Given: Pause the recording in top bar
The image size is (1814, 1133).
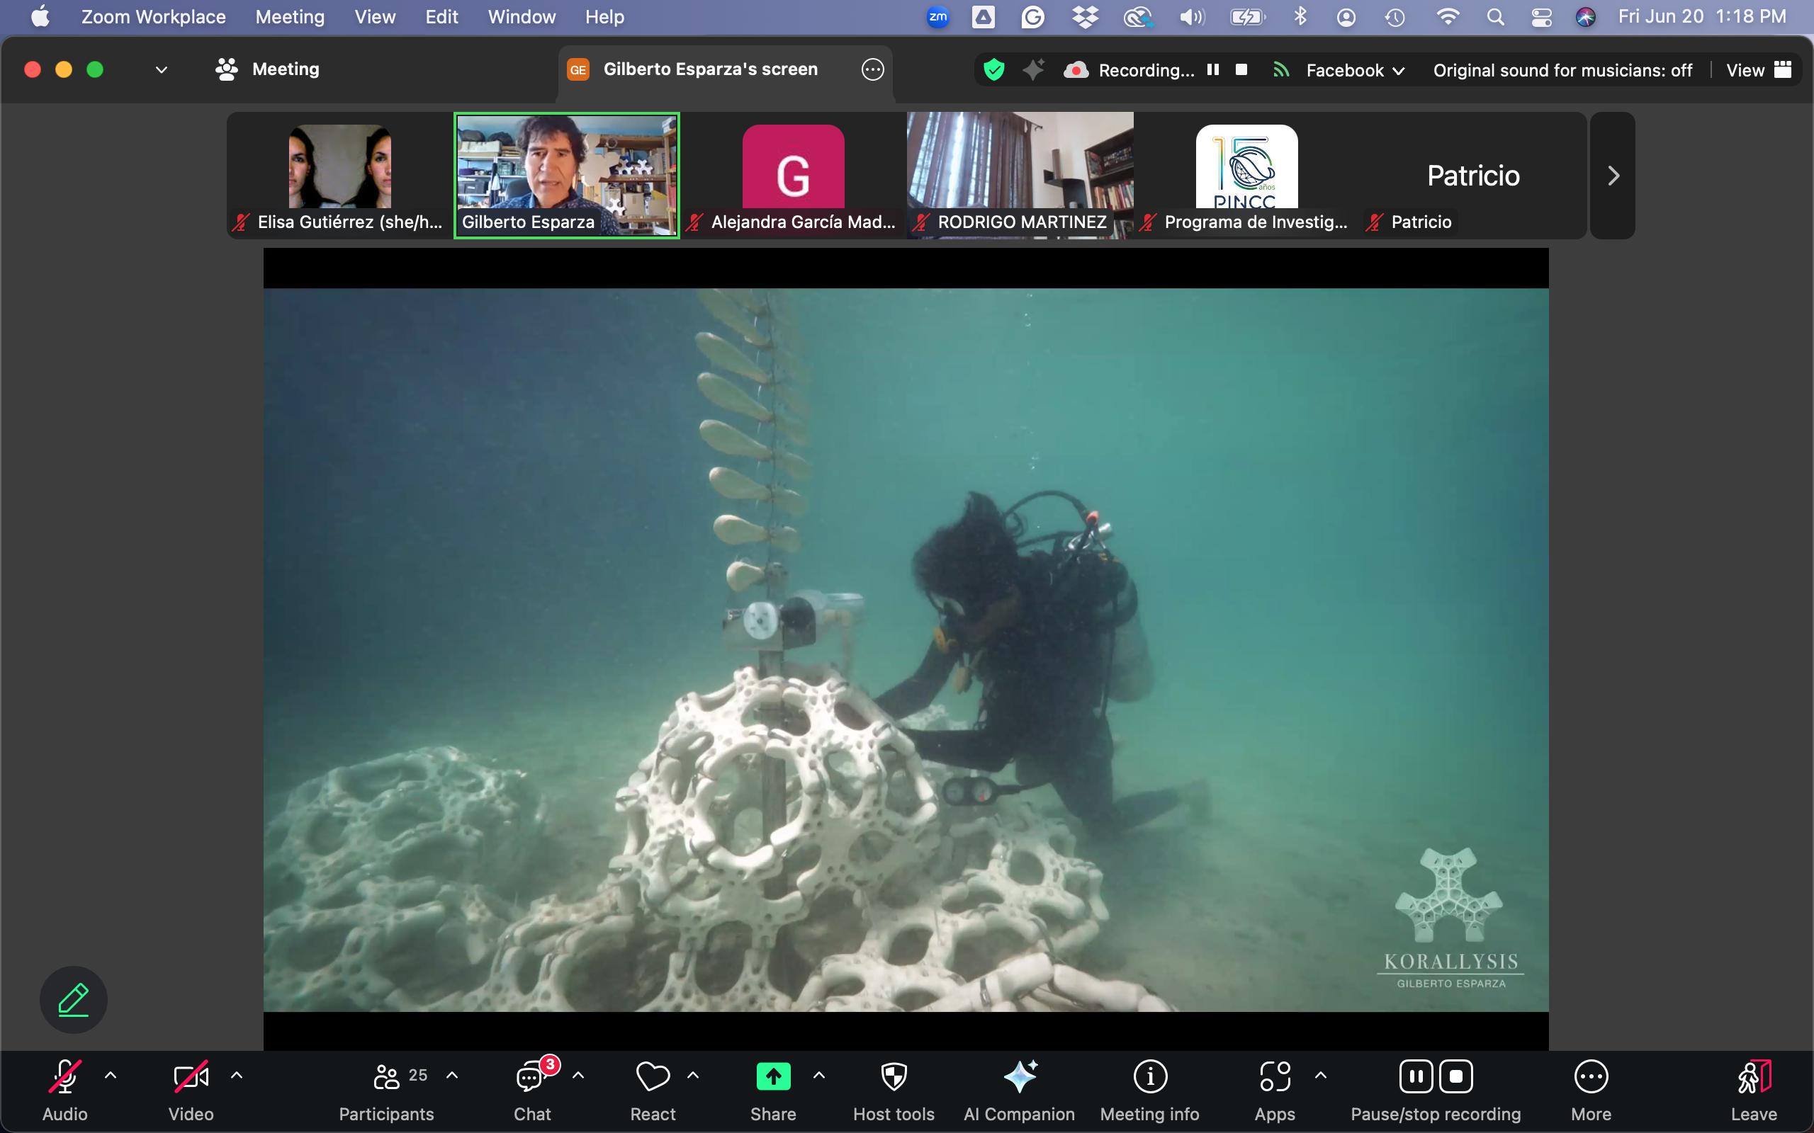Looking at the screenshot, I should tap(1213, 69).
